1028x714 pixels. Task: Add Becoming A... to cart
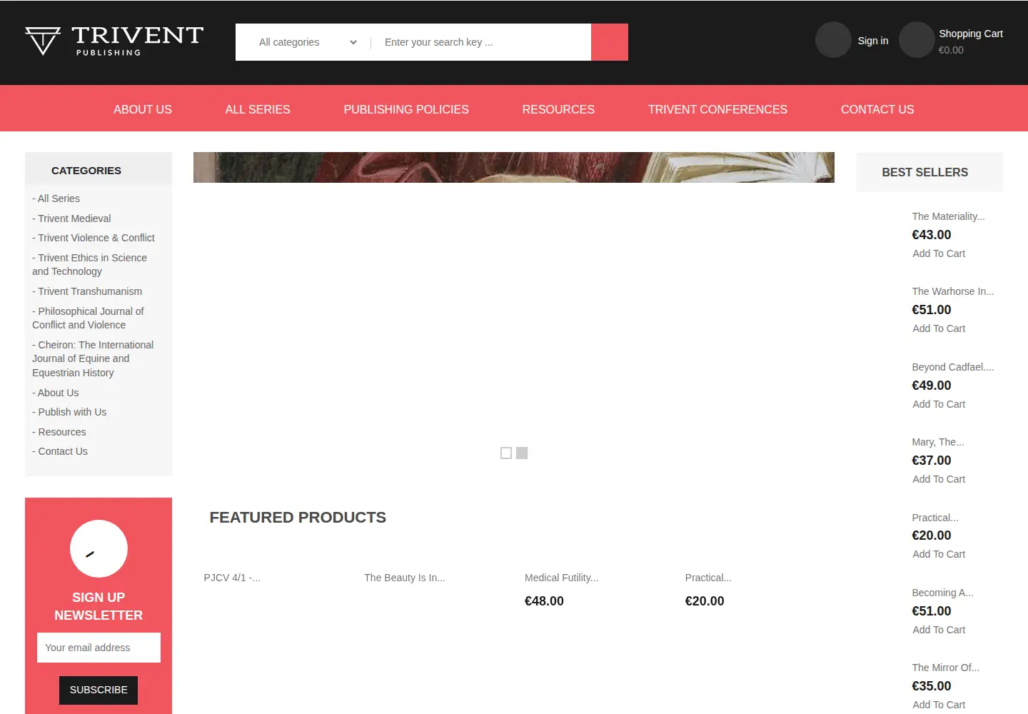939,630
